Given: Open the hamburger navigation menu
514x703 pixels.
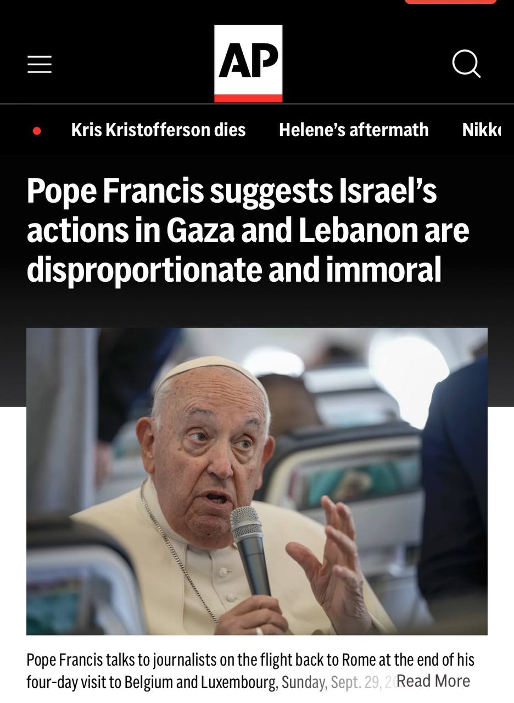Looking at the screenshot, I should [40, 64].
